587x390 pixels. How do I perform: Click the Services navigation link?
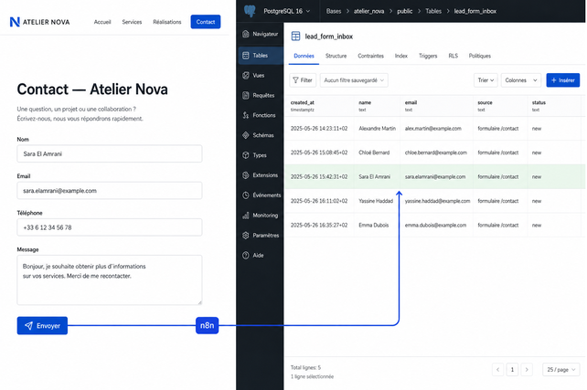click(x=132, y=22)
